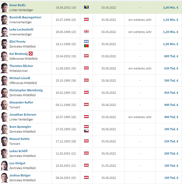Click the 650 Tsd. € market value link
This screenshot has width=182, height=184.
(171, 68)
